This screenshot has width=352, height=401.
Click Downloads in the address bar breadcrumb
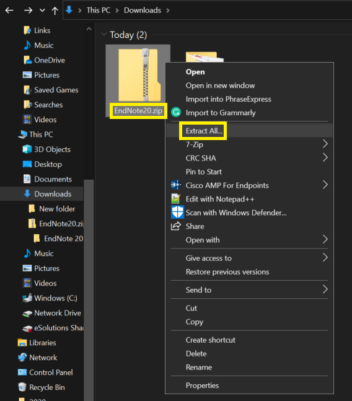point(143,11)
